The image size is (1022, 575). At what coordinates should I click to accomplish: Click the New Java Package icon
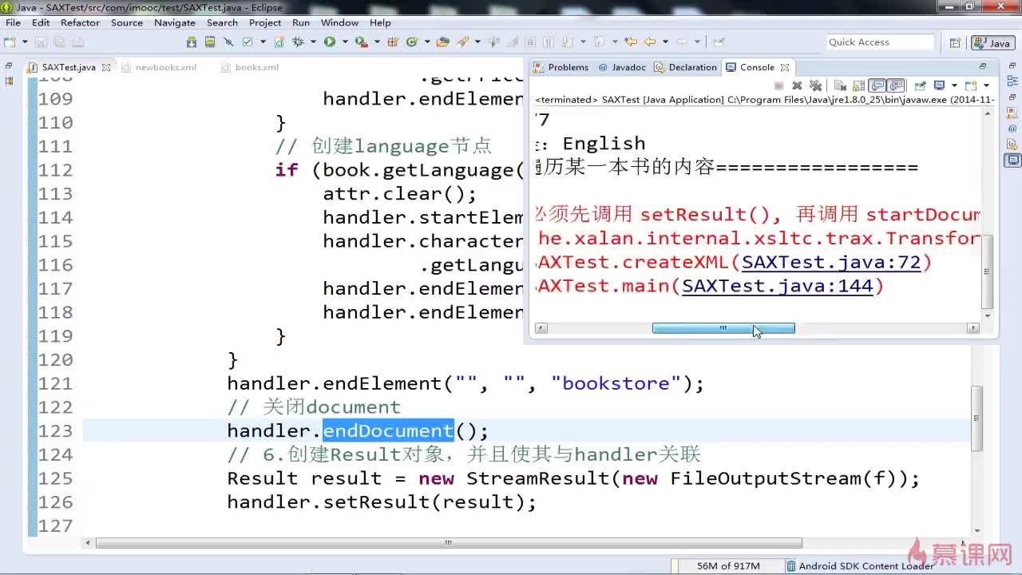tap(393, 42)
